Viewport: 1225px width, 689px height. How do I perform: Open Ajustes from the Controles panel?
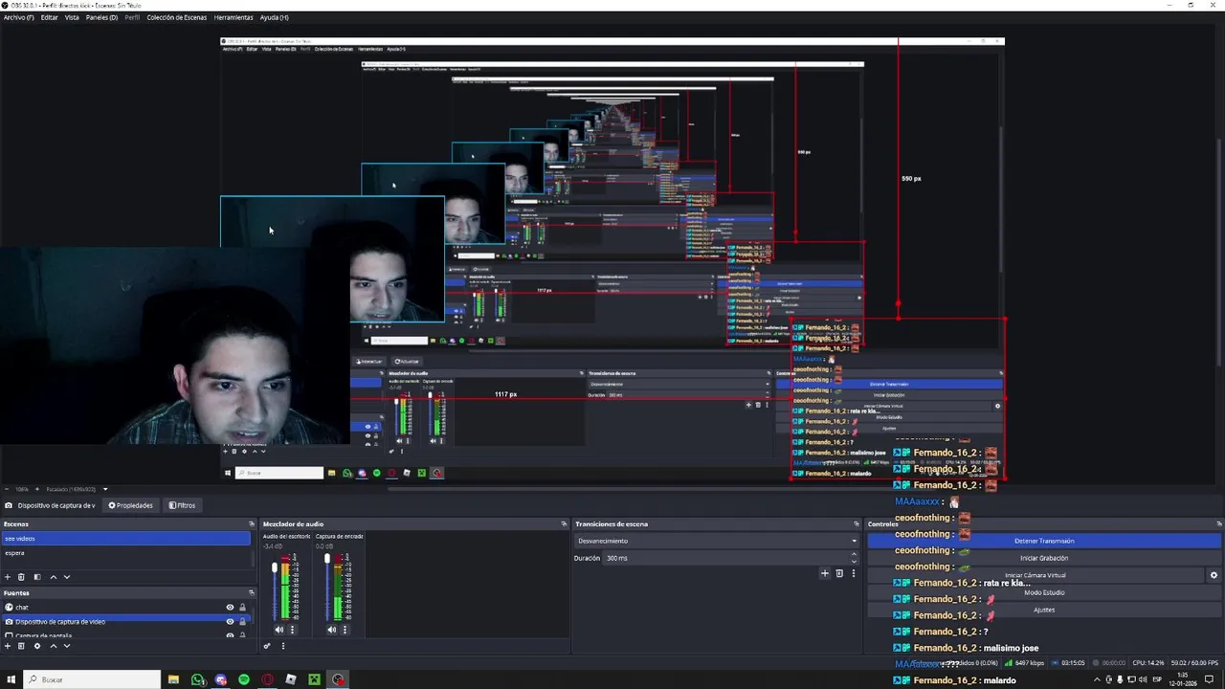1044,610
